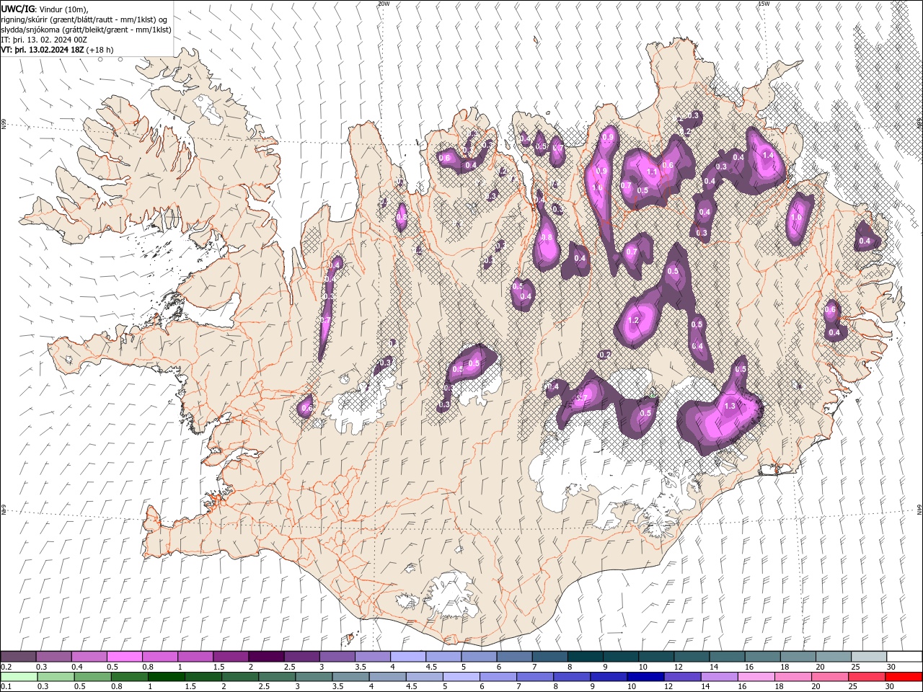Pick the lavender 4 snow legend swatch
The image size is (923, 692).
click(408, 657)
